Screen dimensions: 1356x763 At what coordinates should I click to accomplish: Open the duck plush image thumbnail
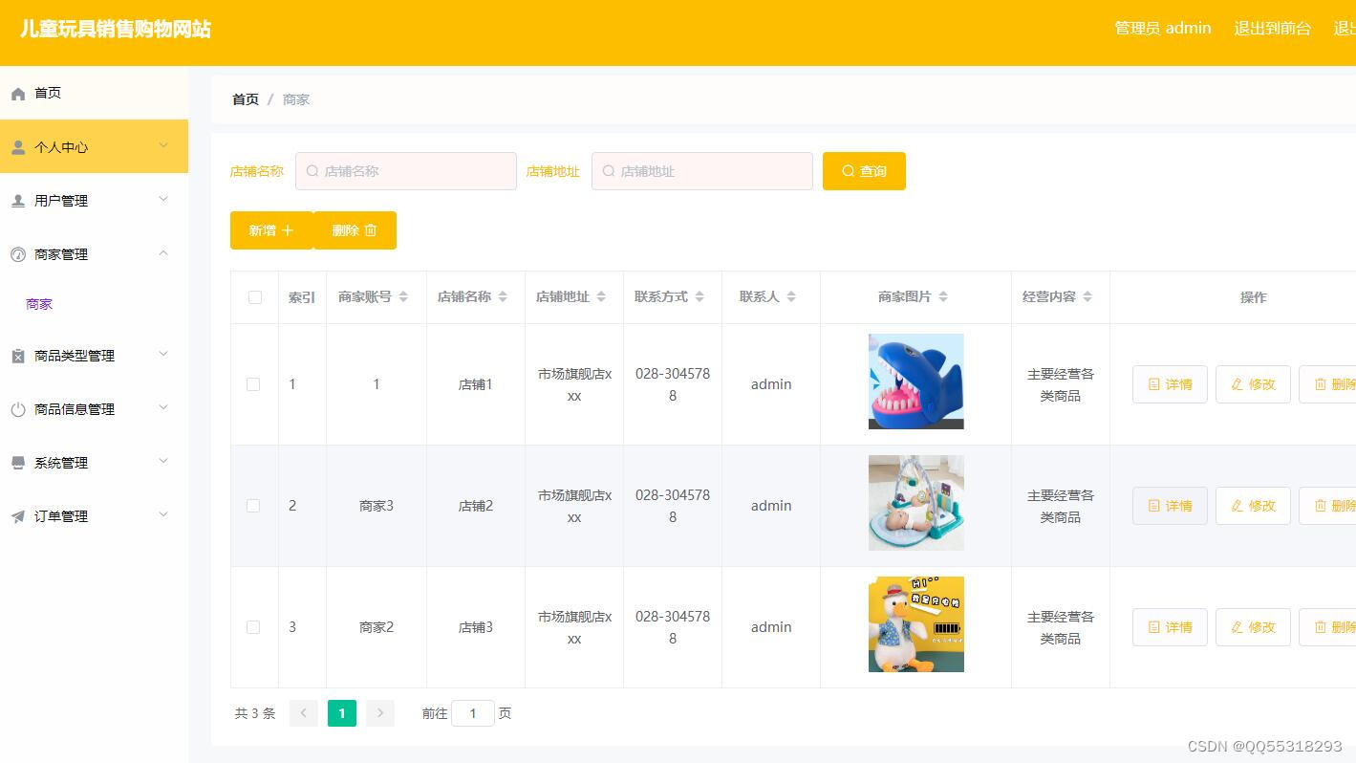pos(915,624)
